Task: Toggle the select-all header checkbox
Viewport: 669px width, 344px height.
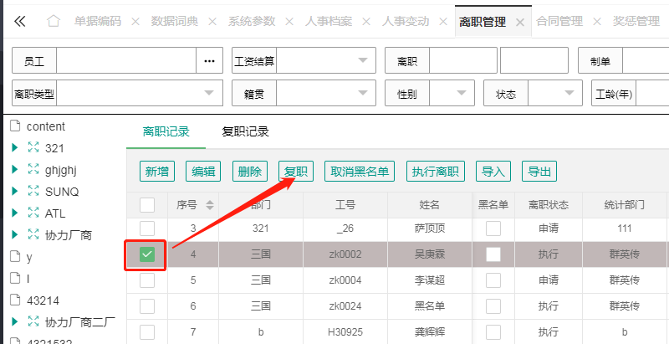Action: point(147,204)
